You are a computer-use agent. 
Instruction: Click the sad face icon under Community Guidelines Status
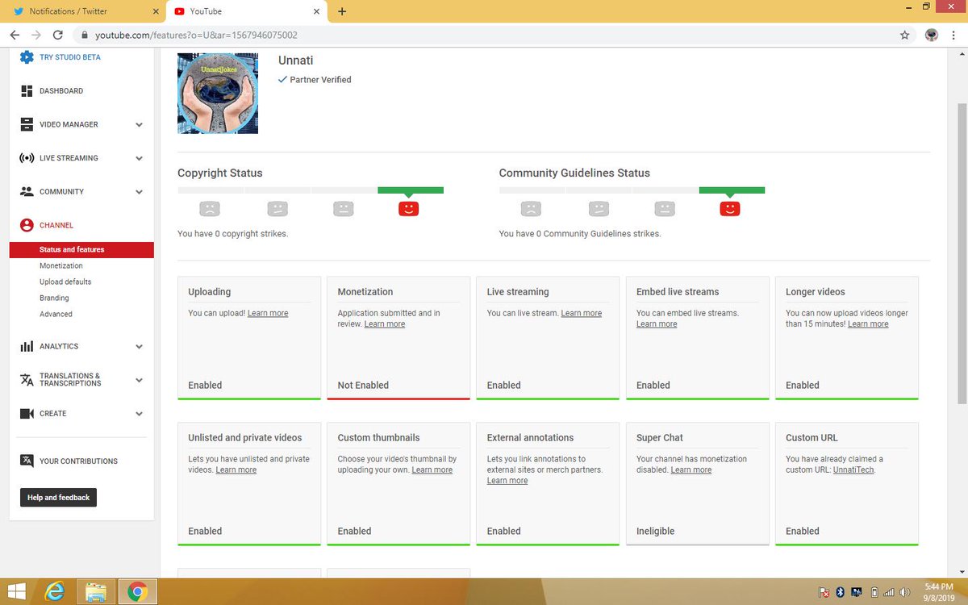531,208
